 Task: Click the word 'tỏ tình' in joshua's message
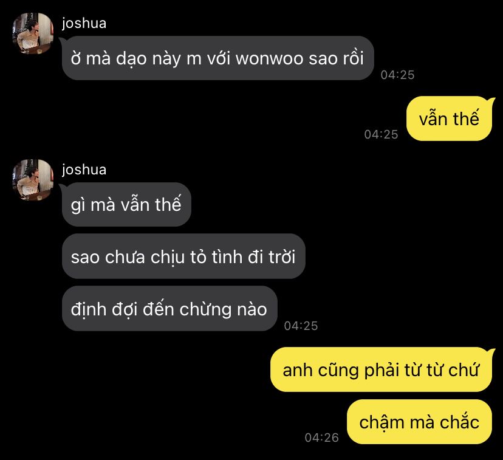tap(216, 257)
